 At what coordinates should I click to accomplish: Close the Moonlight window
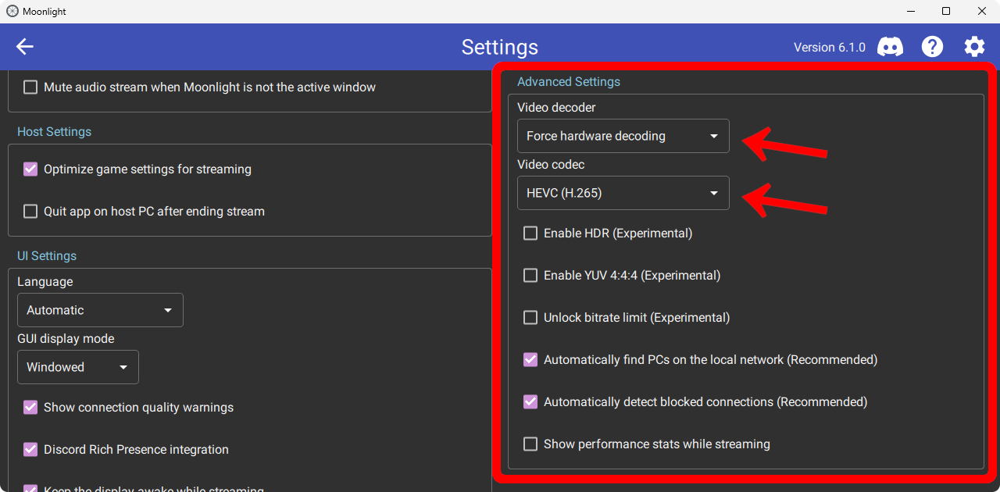[x=982, y=12]
